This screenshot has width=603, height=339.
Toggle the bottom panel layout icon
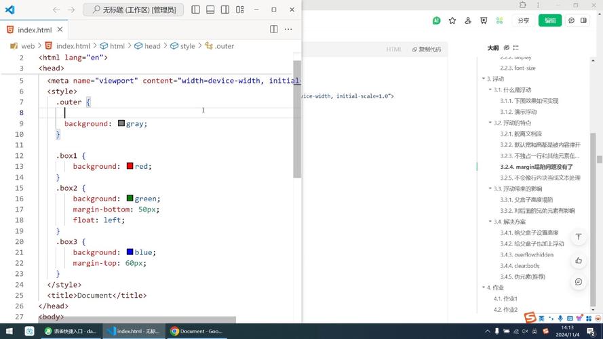(x=210, y=10)
